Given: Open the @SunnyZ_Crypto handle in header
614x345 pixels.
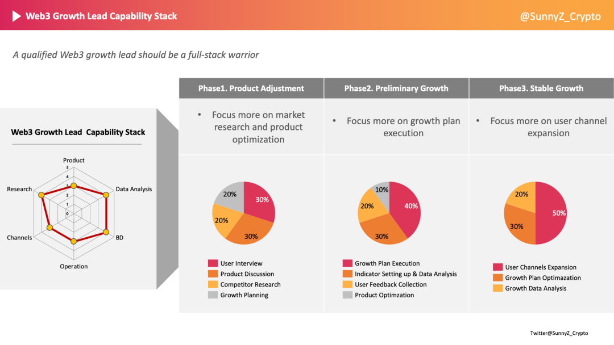Looking at the screenshot, I should [560, 16].
